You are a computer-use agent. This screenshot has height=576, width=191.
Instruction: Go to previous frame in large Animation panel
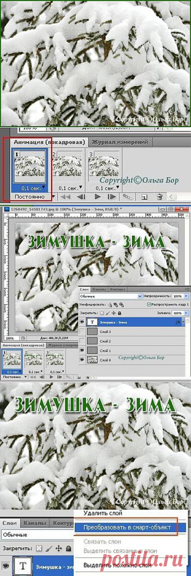(81, 196)
